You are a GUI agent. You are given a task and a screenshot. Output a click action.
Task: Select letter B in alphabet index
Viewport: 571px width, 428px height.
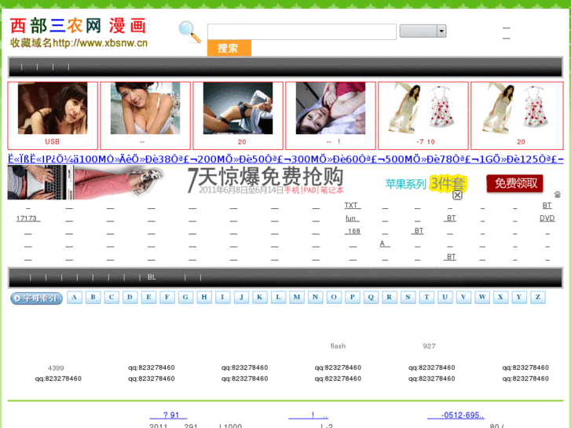[x=93, y=297]
